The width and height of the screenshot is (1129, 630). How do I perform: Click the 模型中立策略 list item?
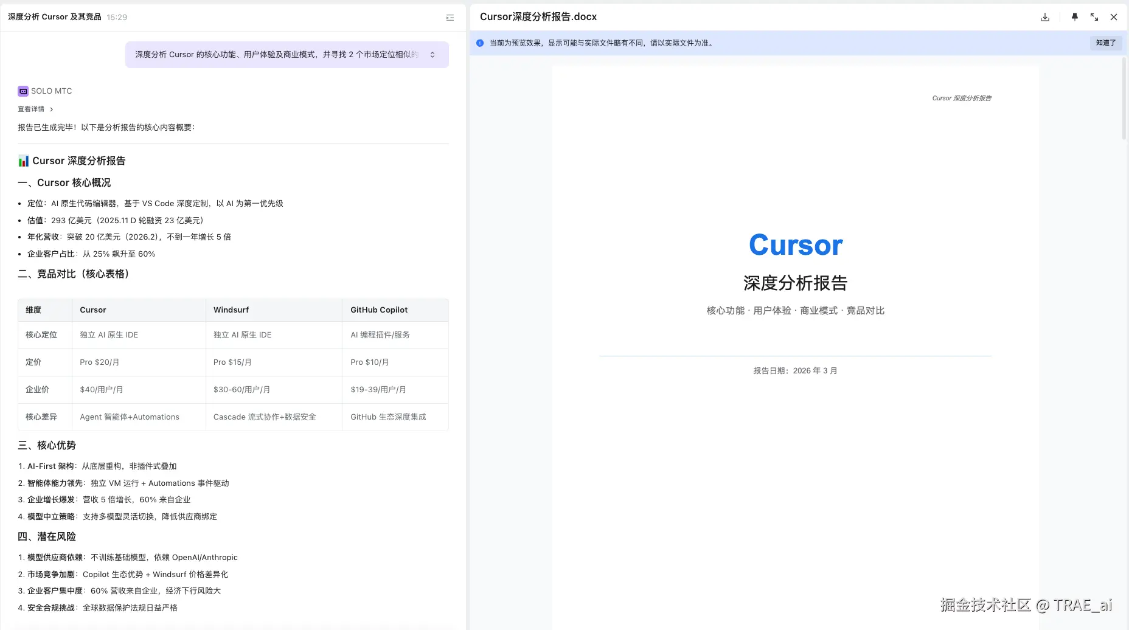pos(117,517)
